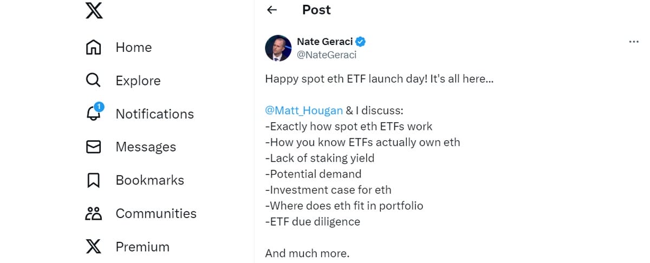The image size is (650, 263).
Task: Select the Premium text label
Action: click(142, 247)
